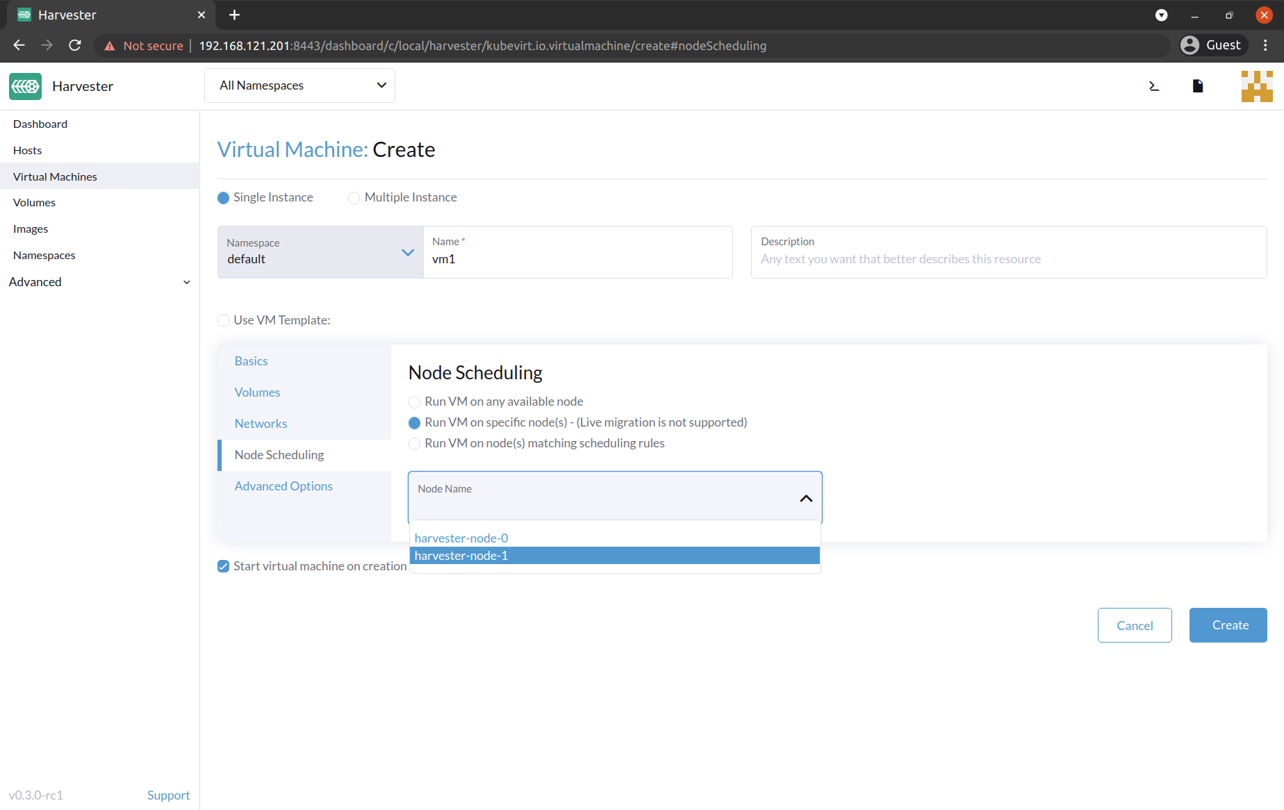
Task: Click the Create button
Action: [x=1228, y=625]
